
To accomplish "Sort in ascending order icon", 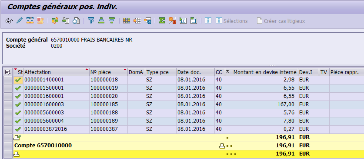I will 101,20.
